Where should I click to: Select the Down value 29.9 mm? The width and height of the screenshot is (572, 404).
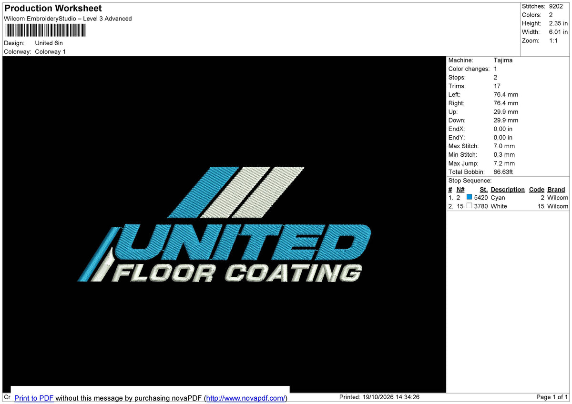pos(506,120)
